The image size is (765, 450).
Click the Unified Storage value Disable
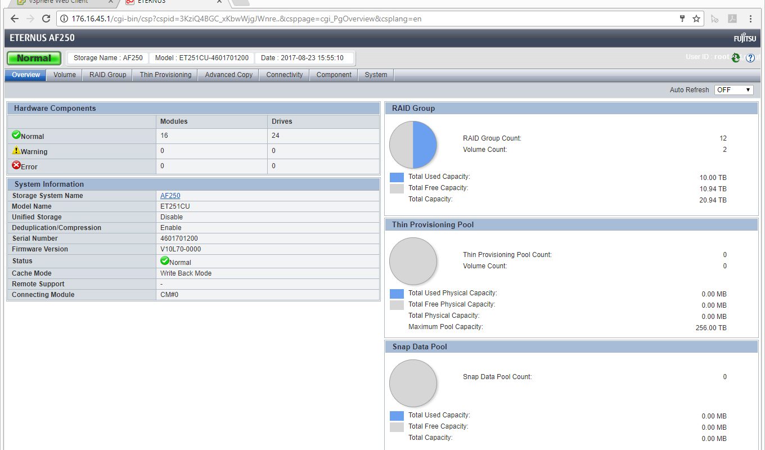coord(171,217)
